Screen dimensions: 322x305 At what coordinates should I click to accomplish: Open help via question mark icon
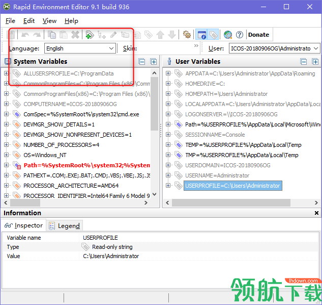click(x=240, y=35)
